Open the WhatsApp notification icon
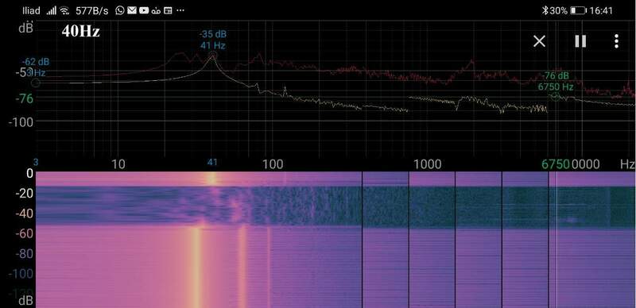The height and width of the screenshot is (308, 636). pyautogui.click(x=120, y=10)
